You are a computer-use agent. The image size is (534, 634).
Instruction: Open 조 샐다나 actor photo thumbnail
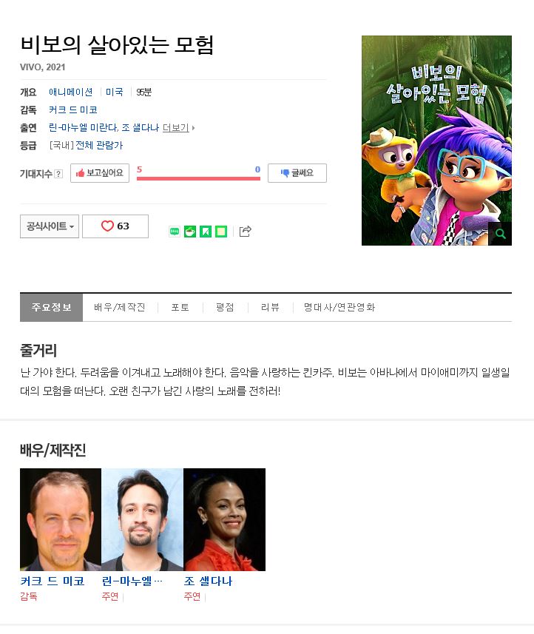[224, 519]
